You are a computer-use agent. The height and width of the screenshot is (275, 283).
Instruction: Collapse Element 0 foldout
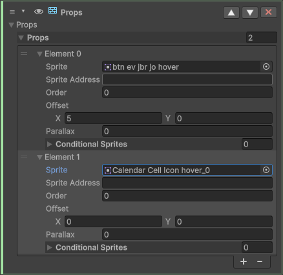pos(39,54)
